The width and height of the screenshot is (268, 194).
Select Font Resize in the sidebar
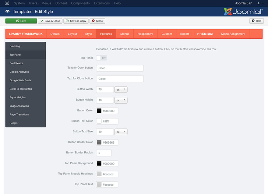pos(26,63)
